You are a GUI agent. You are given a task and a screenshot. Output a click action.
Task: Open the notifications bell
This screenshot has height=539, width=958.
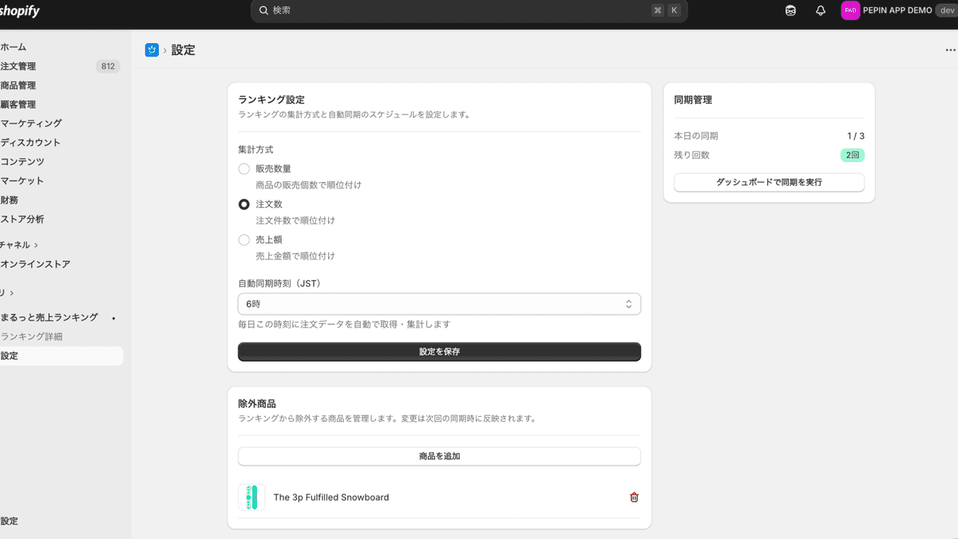pyautogui.click(x=821, y=10)
